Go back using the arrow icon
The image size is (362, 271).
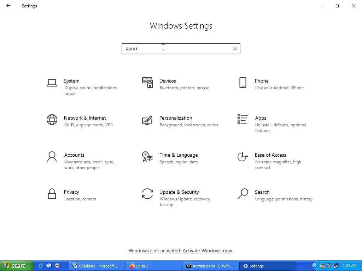(x=8, y=6)
